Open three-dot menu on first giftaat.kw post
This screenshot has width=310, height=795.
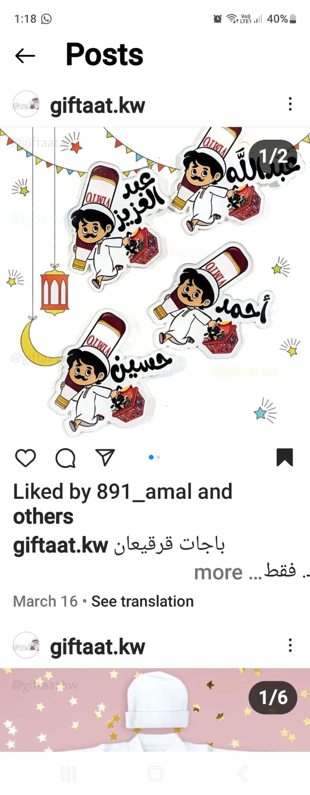tap(290, 104)
